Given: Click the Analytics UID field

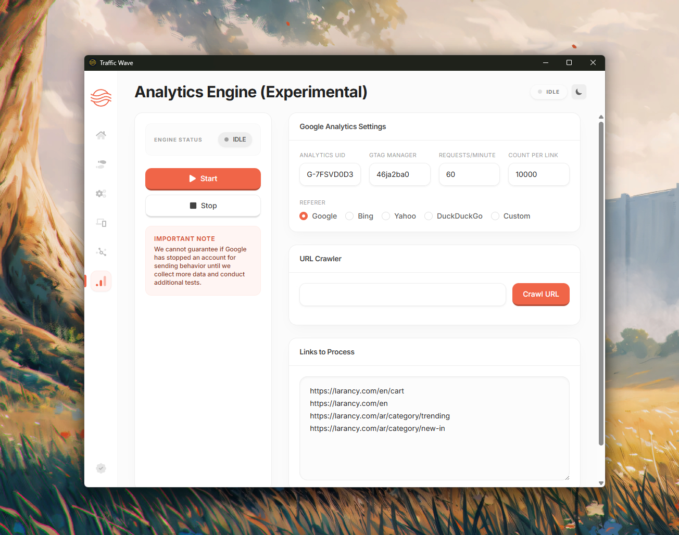Looking at the screenshot, I should (x=330, y=174).
